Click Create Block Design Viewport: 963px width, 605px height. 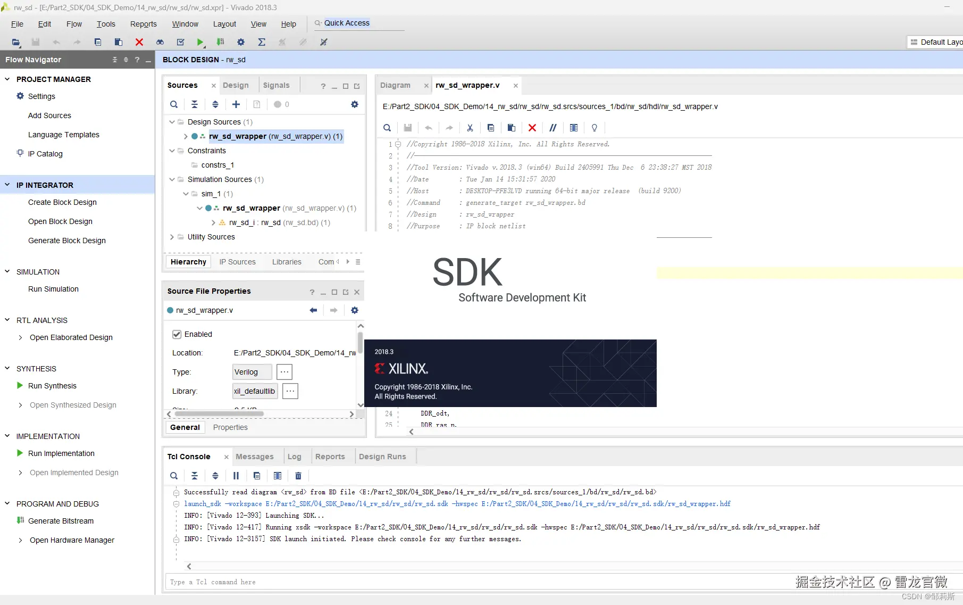(x=62, y=202)
